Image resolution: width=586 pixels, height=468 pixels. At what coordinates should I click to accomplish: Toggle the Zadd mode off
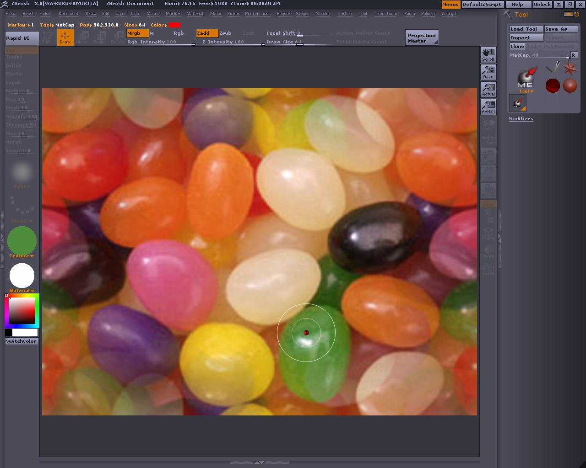[207, 33]
